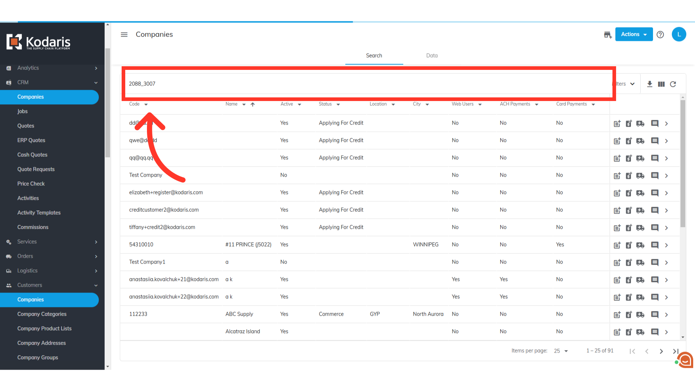This screenshot has height=391, width=695.
Task: Click the download/export icon
Action: tap(650, 84)
